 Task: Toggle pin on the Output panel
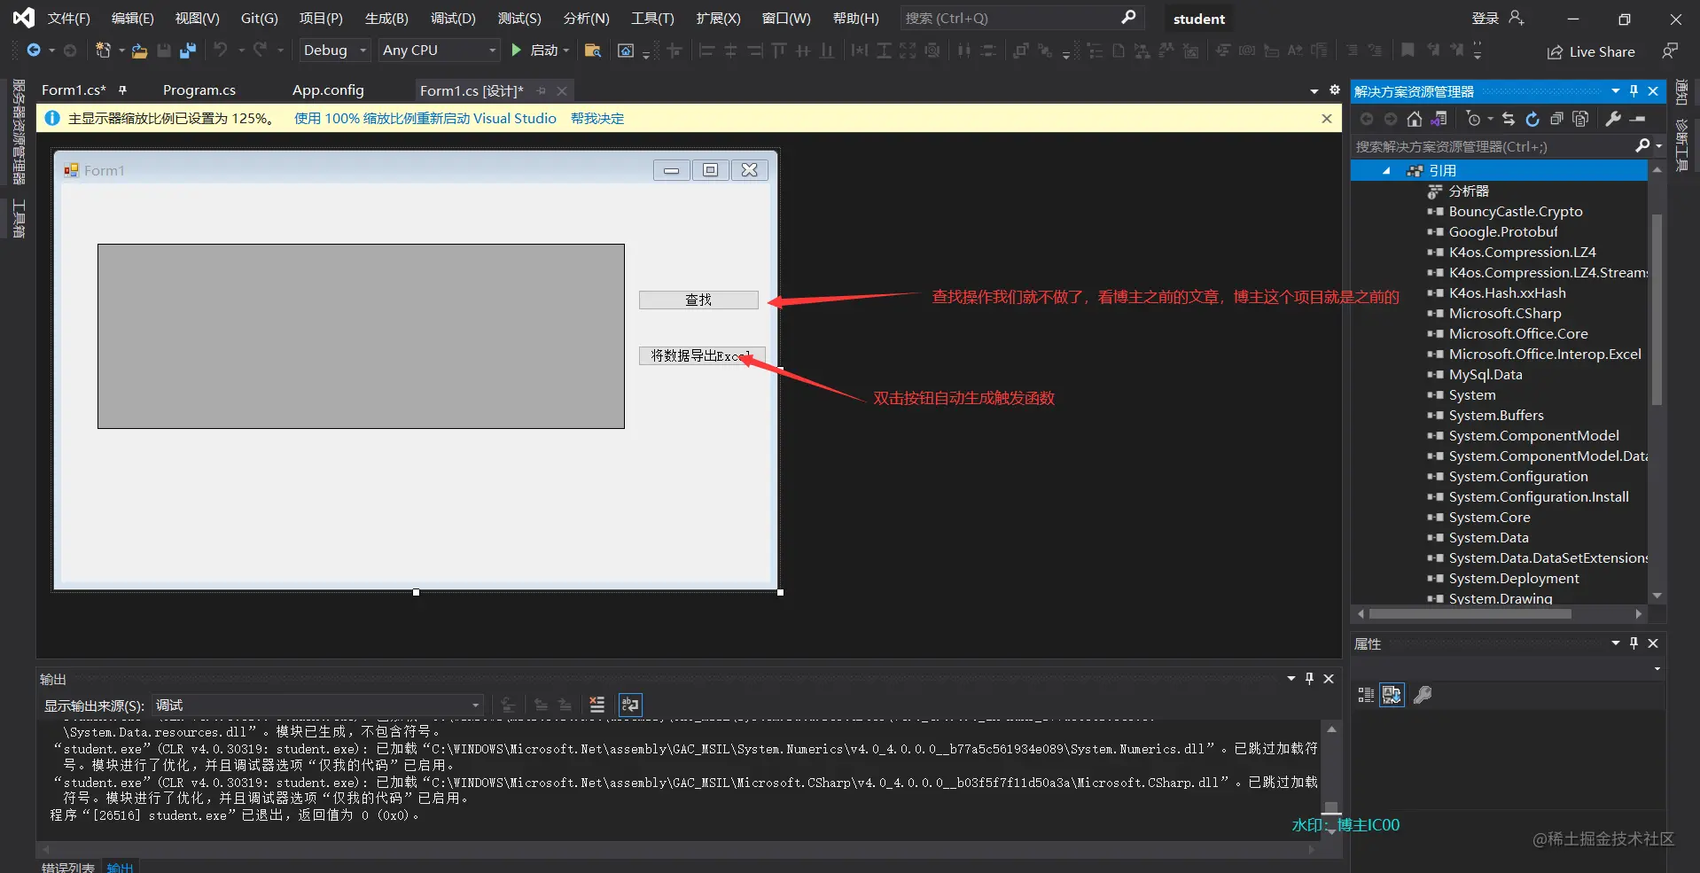1309,679
